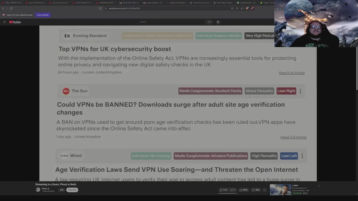Click Read Full Article for The Sun

pyautogui.click(x=293, y=137)
